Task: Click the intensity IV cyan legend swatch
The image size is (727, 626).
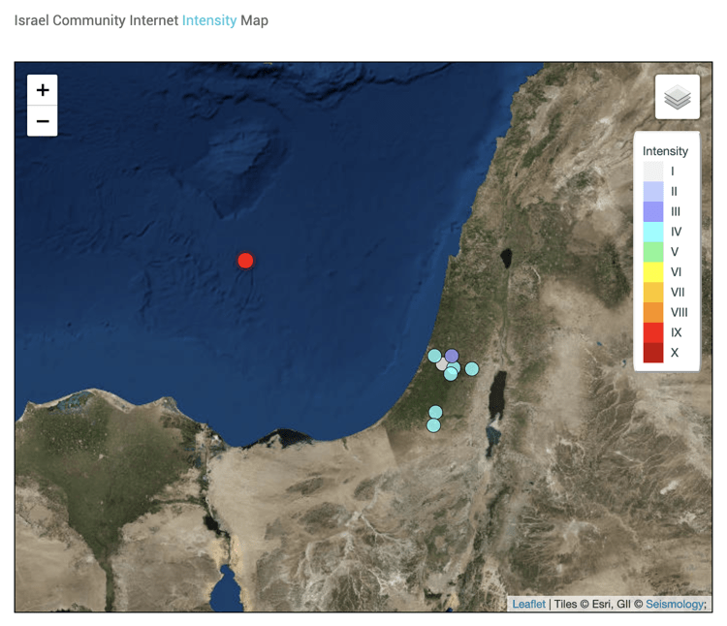Action: coord(652,232)
